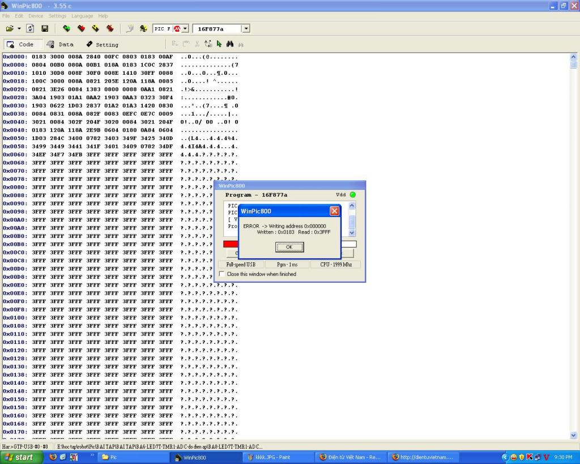Click the greyed Find Next binoculars icon
The width and height of the screenshot is (580, 464).
[x=241, y=44]
